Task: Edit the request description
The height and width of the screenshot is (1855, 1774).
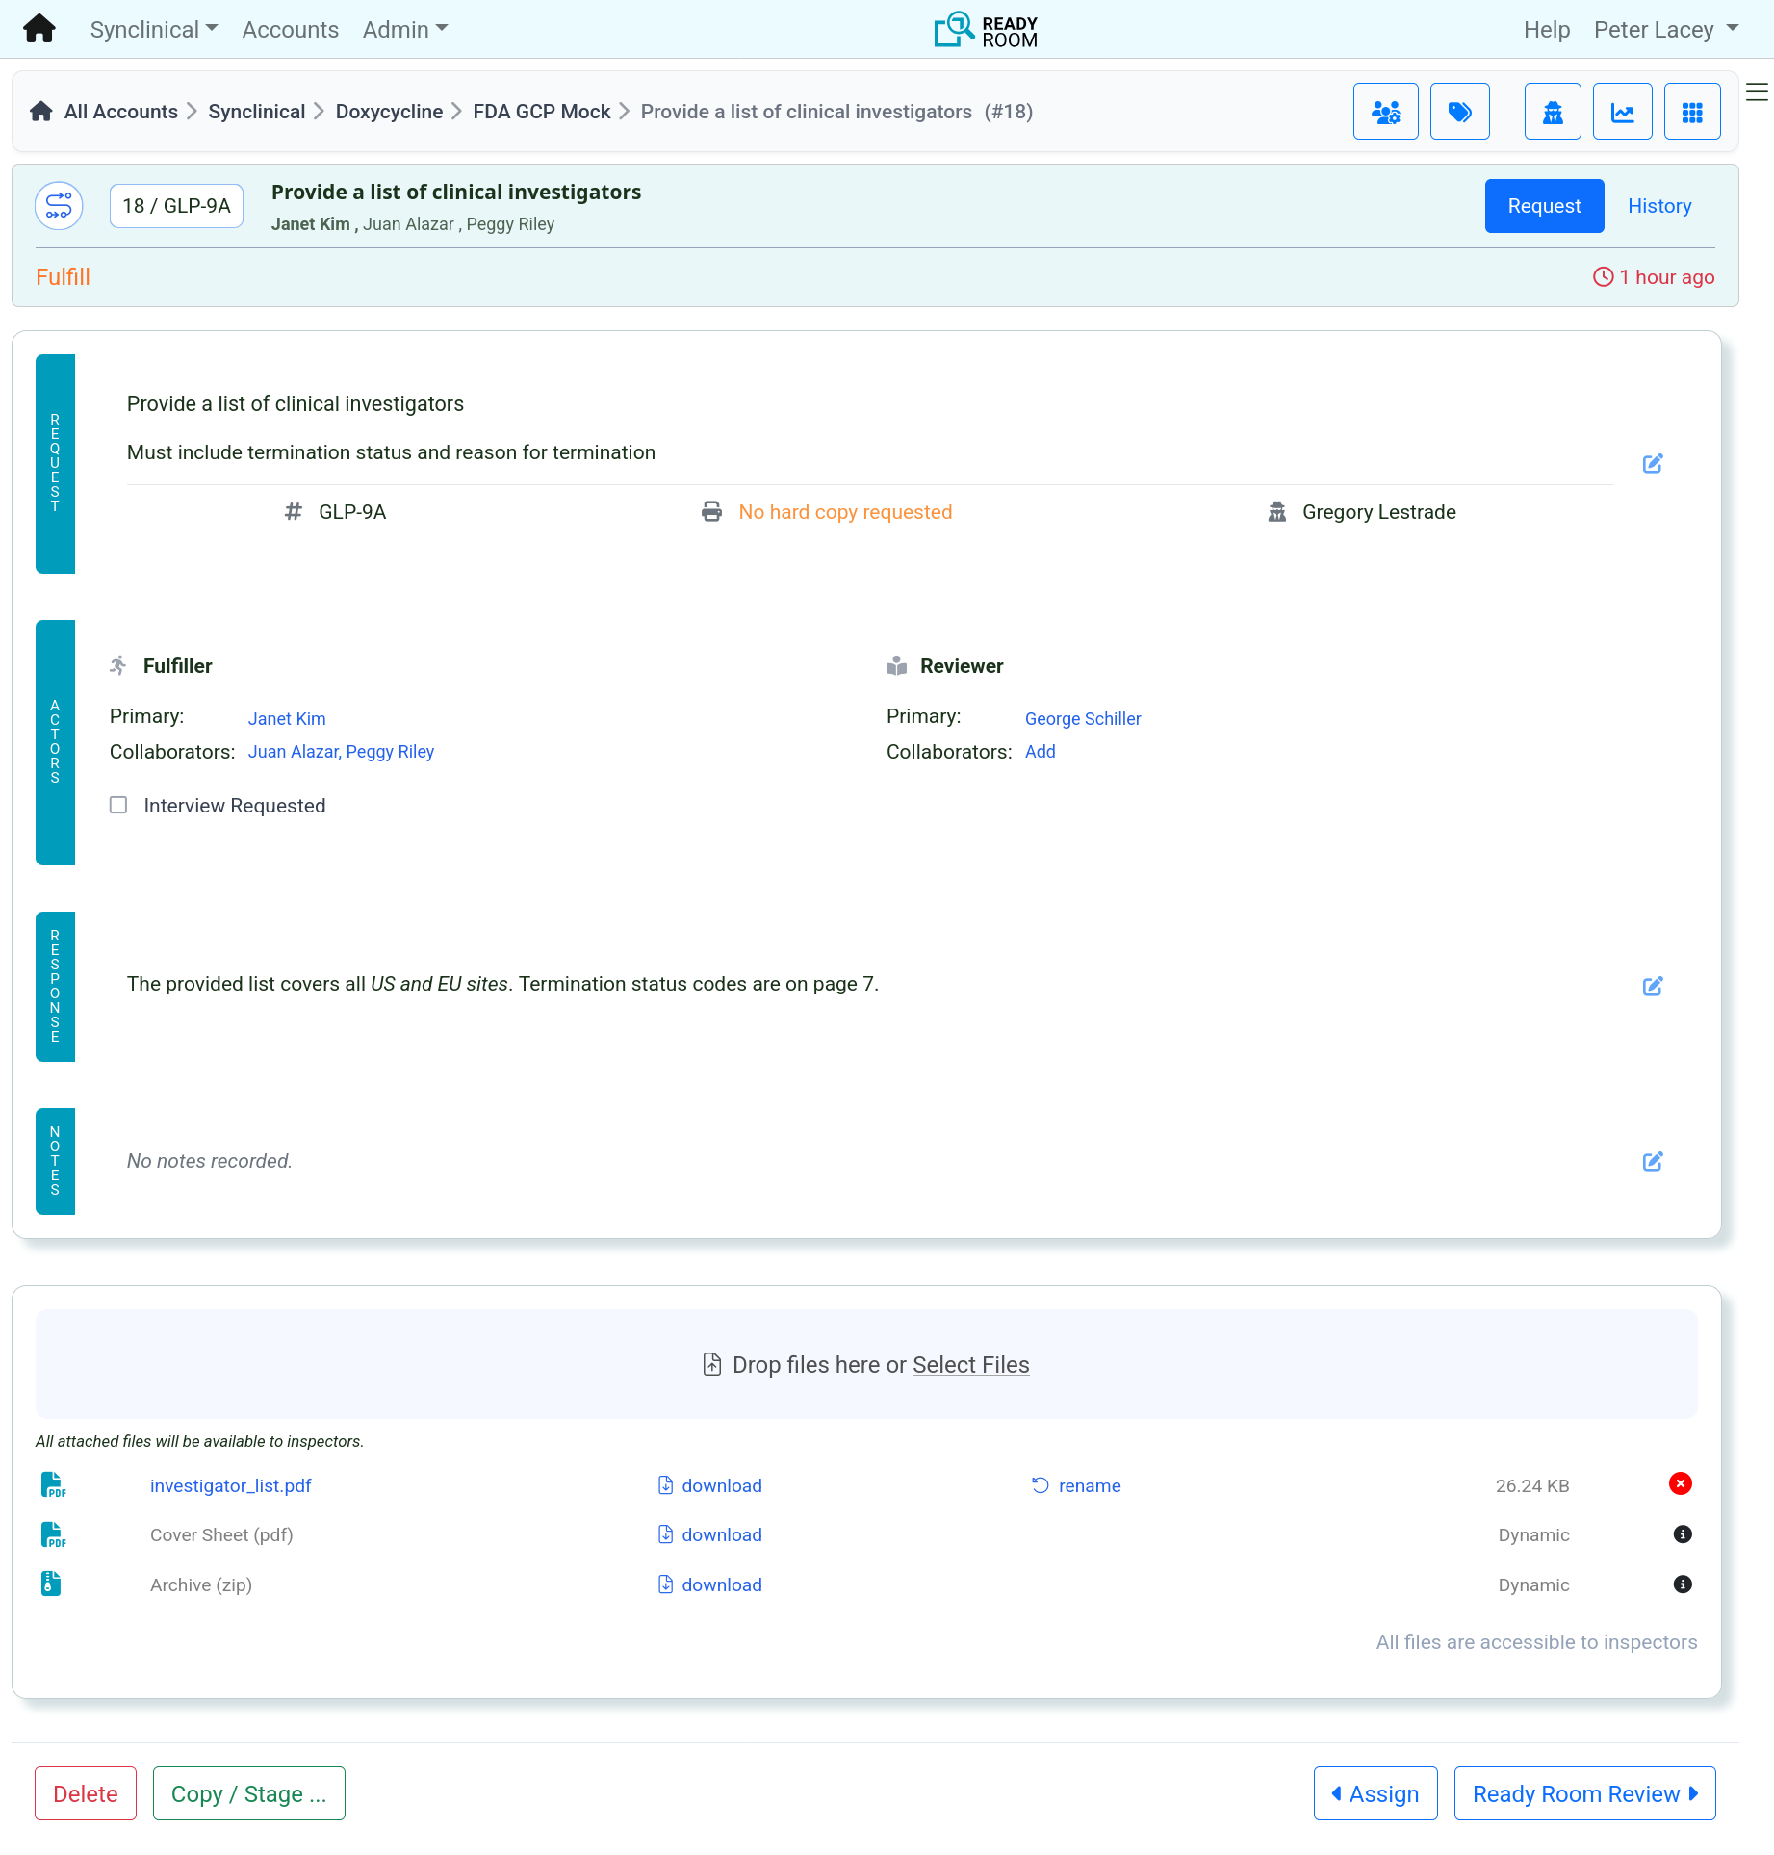Action: (1653, 464)
